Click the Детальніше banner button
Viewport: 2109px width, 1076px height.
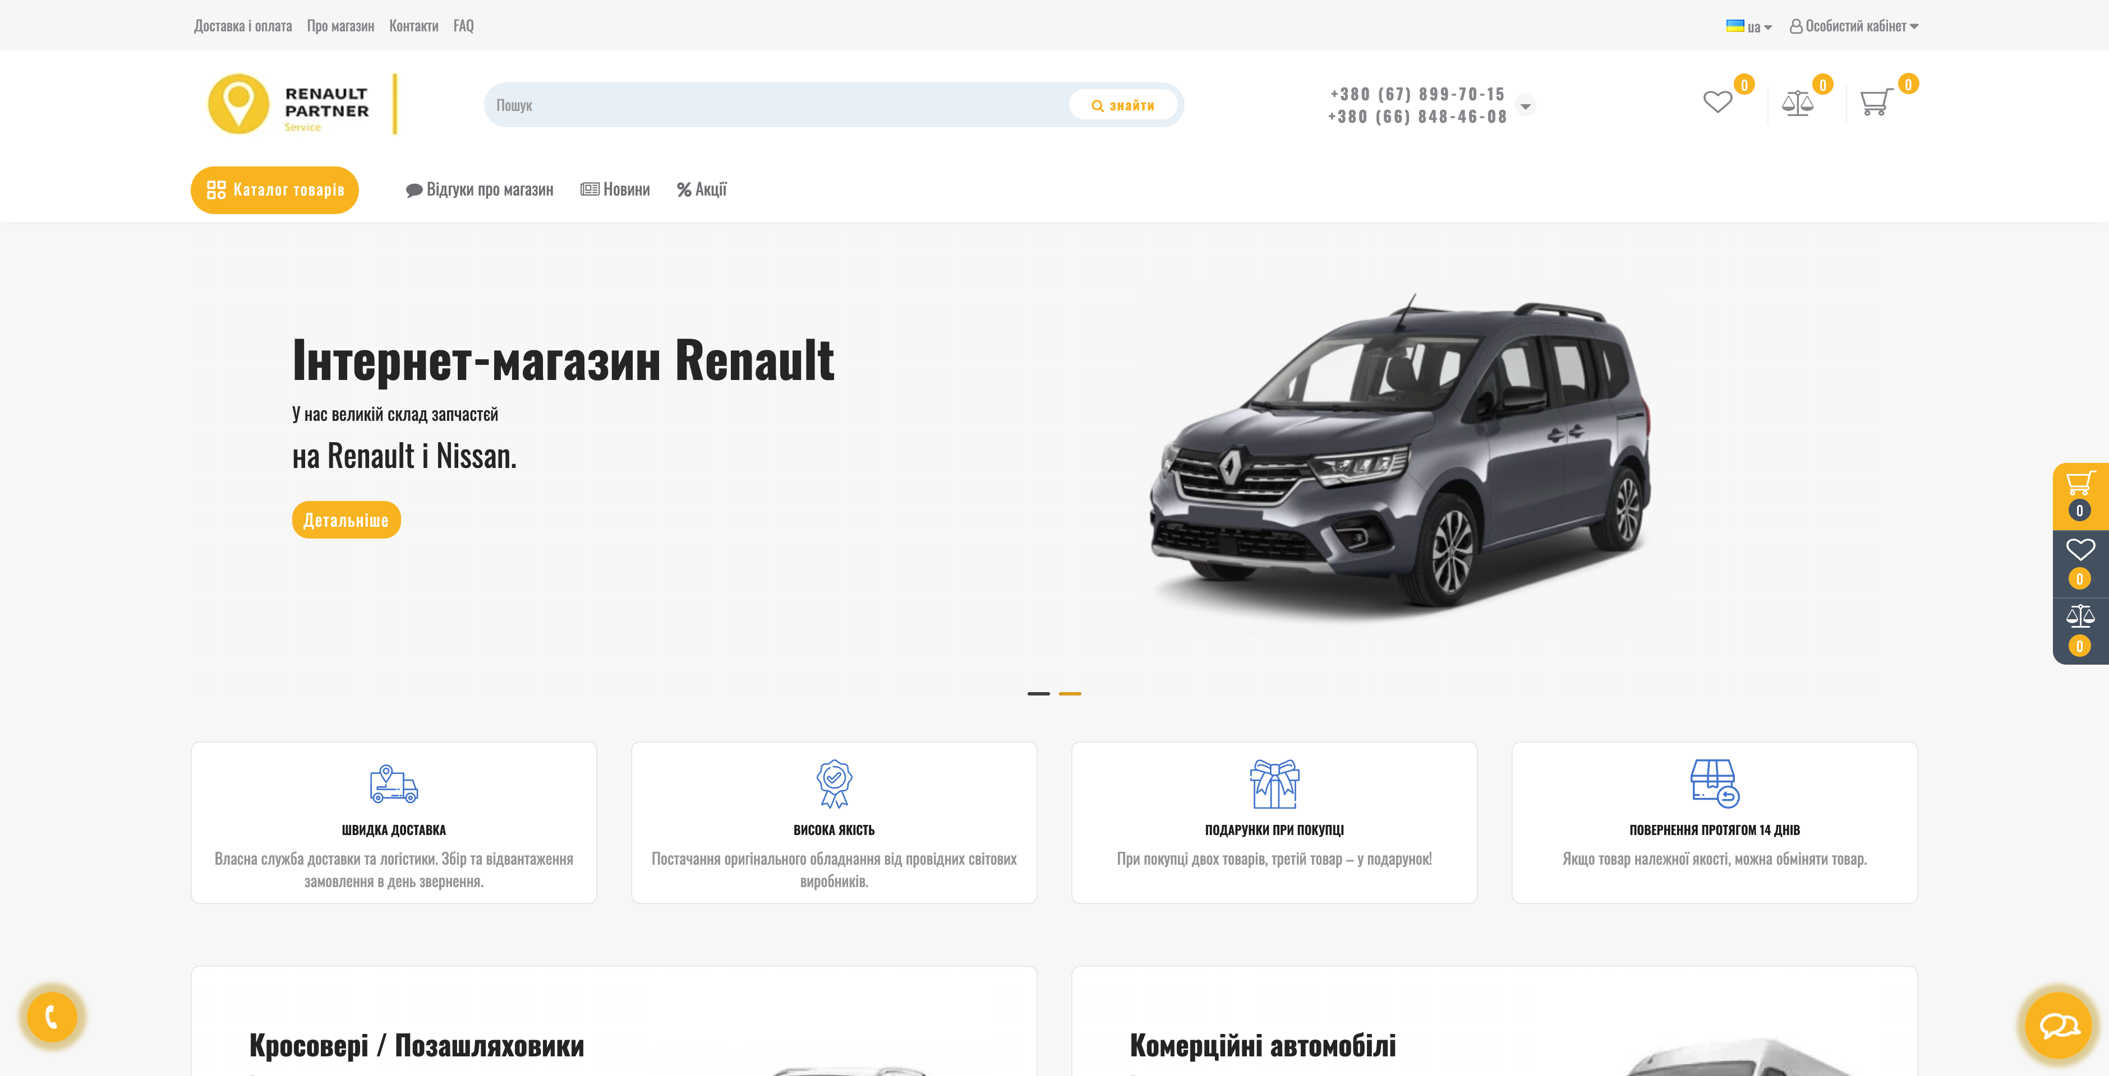pos(346,520)
